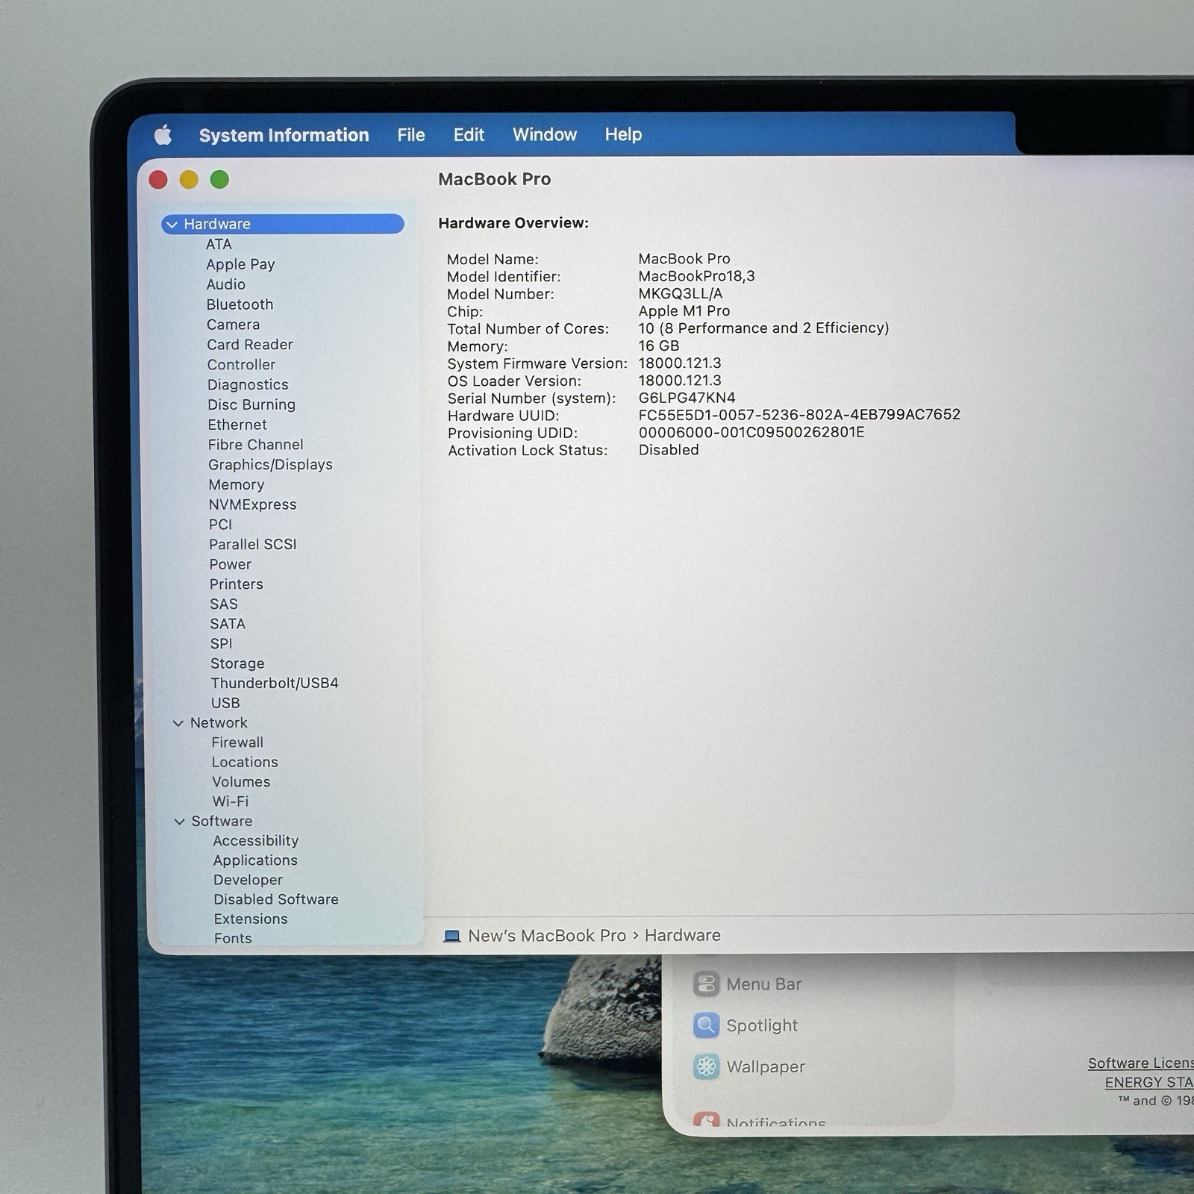
Task: Select Audio in the sidebar
Action: [225, 284]
